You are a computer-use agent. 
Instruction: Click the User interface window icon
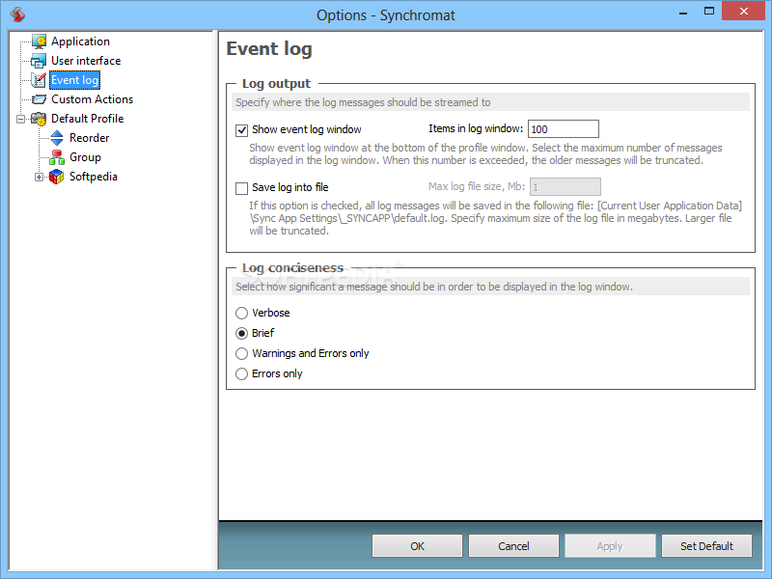[39, 61]
